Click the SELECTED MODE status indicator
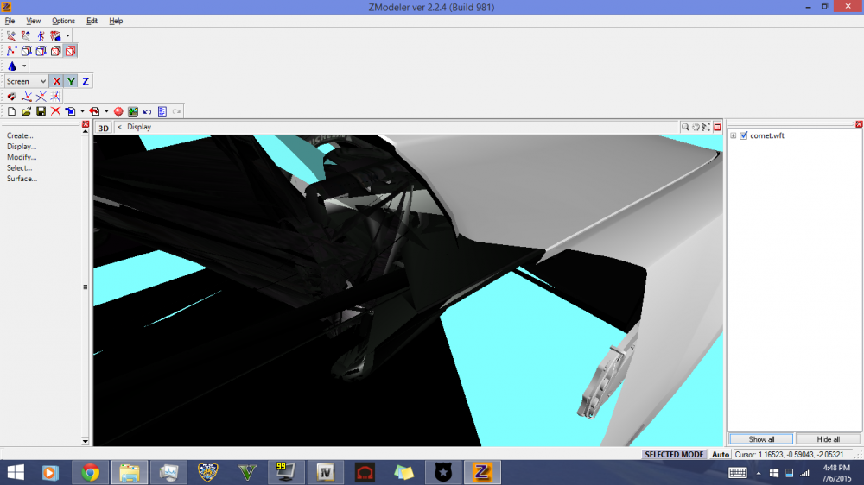Screen dimensions: 864x485 pos(674,454)
